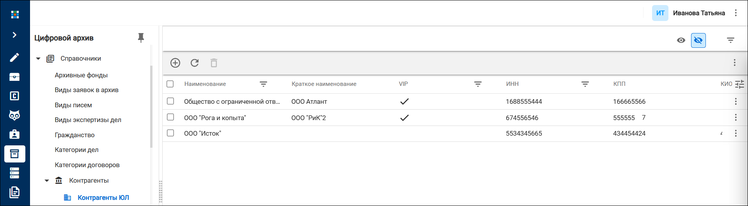The height and width of the screenshot is (206, 748).
Task: Toggle the crossed-eye hide view button
Action: 698,40
